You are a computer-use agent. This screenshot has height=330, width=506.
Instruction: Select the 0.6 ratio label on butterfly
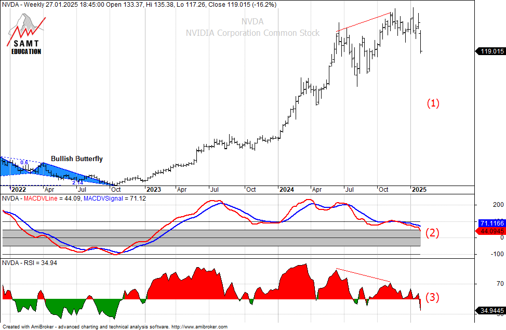pos(24,163)
